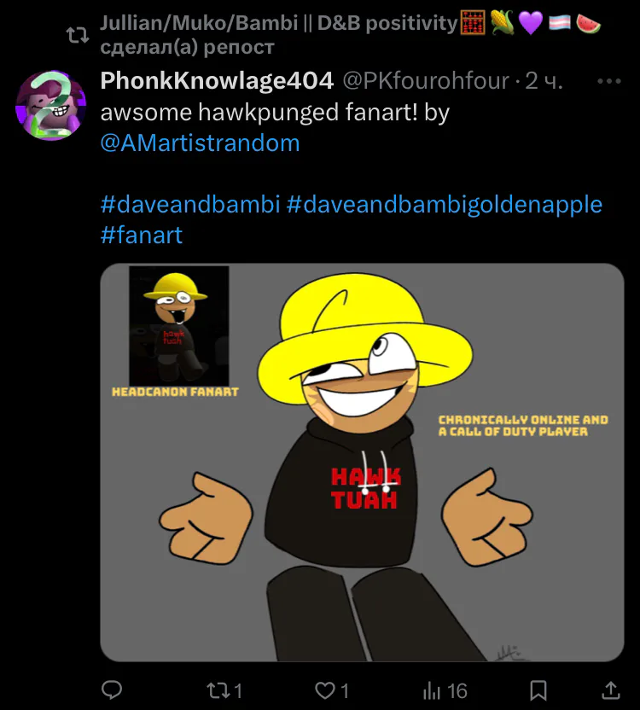Viewport: 640px width, 710px height.
Task: Open the three-dot more options menu
Action: coord(609,82)
